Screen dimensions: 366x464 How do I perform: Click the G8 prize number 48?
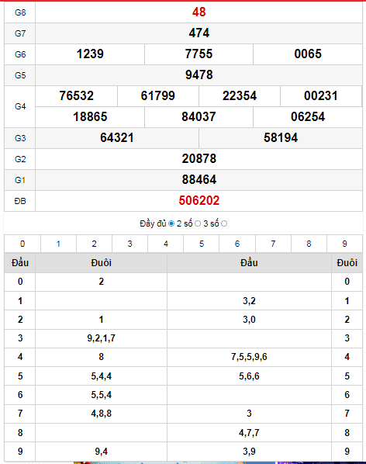[x=199, y=12]
